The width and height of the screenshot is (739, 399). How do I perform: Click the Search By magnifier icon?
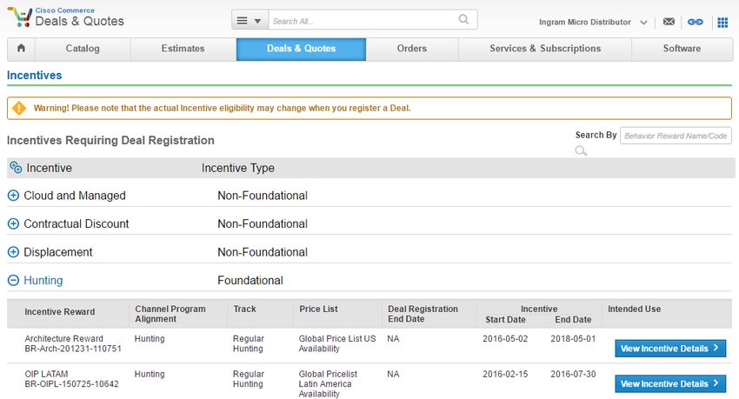pyautogui.click(x=581, y=150)
